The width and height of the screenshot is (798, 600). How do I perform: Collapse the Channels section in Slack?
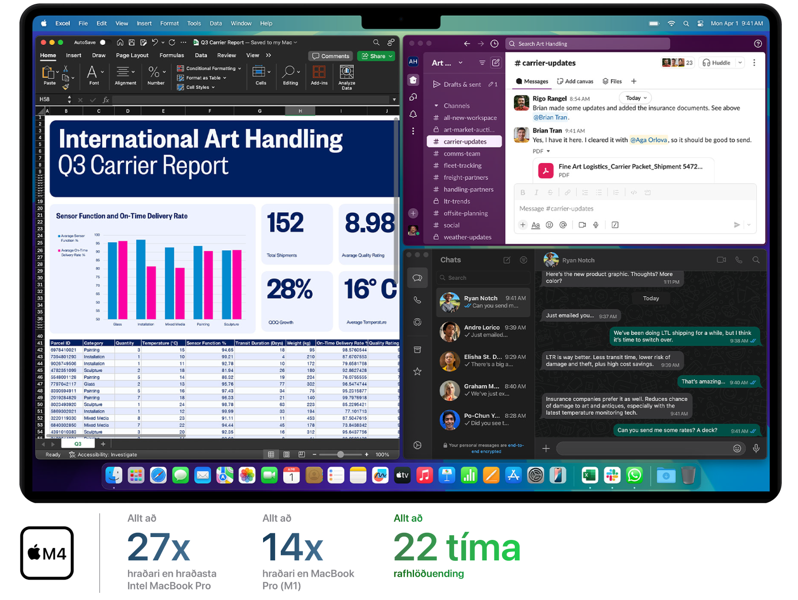click(436, 106)
